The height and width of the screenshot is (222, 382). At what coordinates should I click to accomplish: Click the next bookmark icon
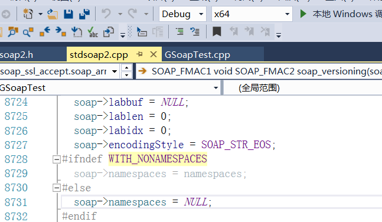pos(250,32)
